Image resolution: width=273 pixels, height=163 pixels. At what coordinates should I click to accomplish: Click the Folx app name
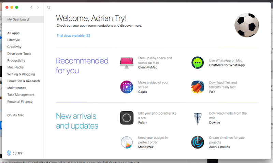click(x=212, y=92)
